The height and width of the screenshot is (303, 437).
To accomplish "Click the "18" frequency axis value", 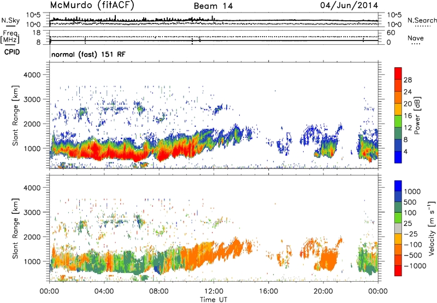I will coord(37,33).
